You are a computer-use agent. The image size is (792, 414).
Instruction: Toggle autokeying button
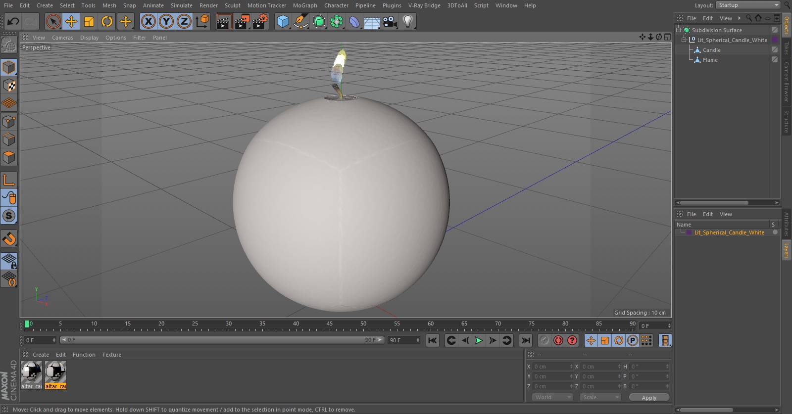558,340
